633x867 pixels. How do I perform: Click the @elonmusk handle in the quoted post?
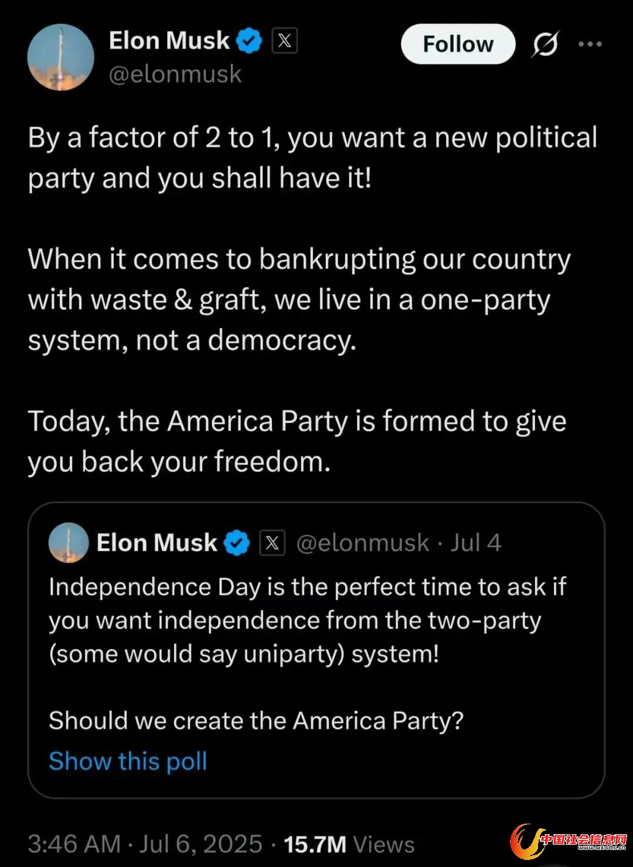point(363,543)
